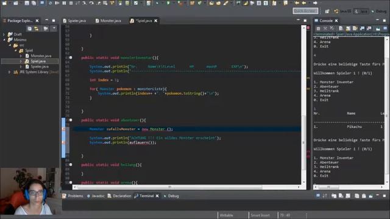This screenshot has width=390, height=219.
Task: Open the Package Explorer view menu dropdown
Action: (x=54, y=29)
